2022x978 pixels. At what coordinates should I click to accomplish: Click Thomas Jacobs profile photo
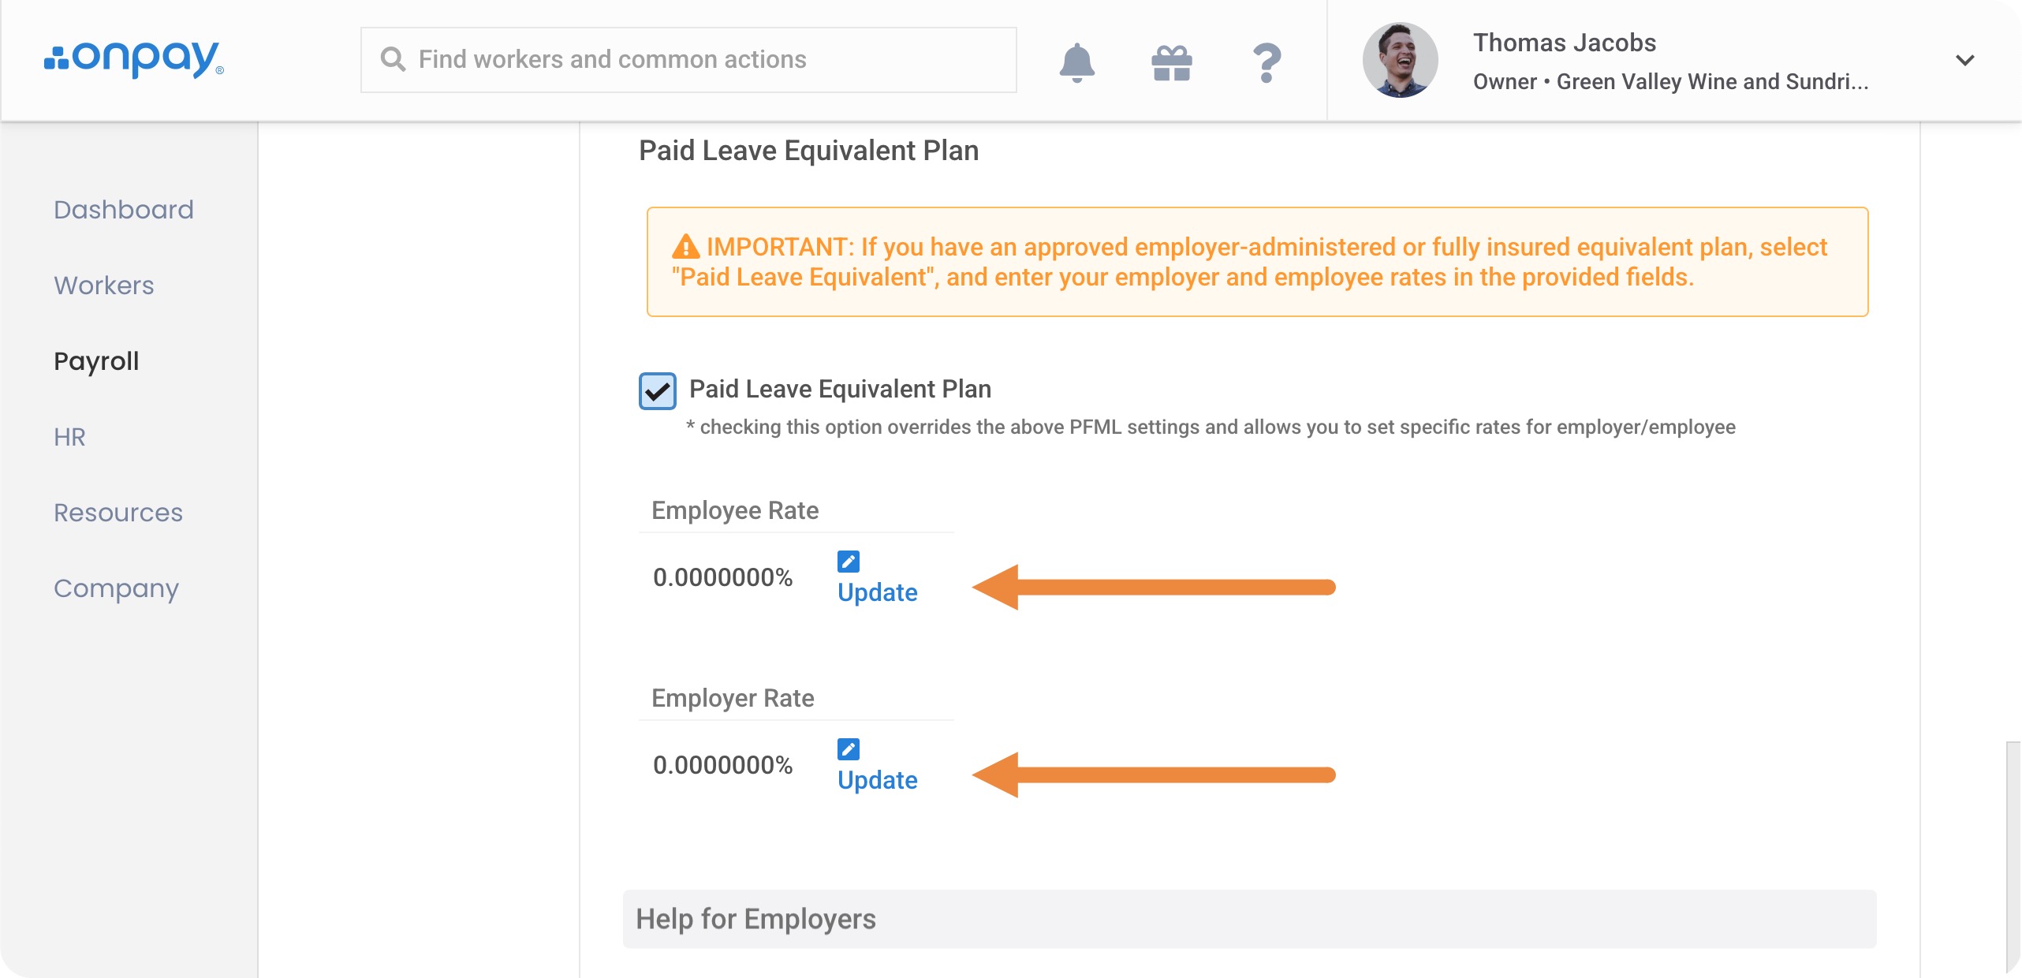(x=1400, y=60)
